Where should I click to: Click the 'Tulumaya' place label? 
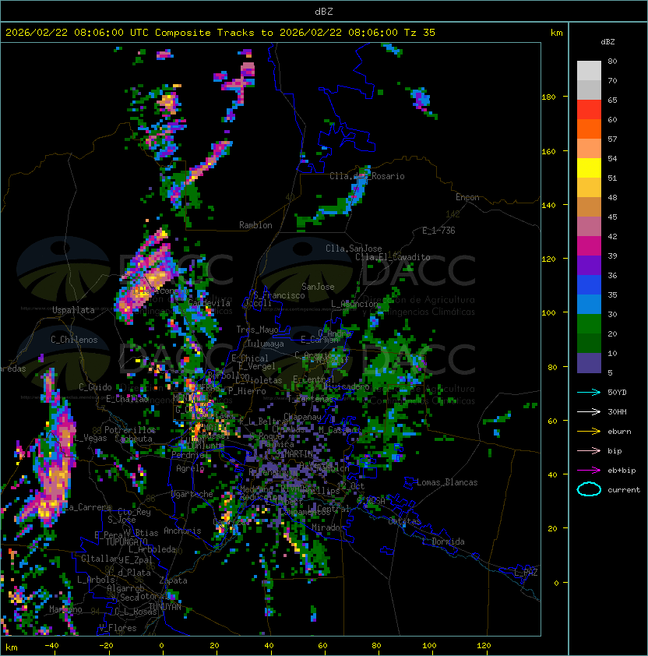click(266, 344)
